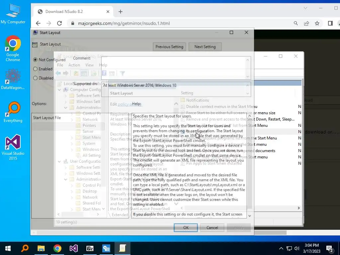
Task: Share this page from Chrome toolbar
Action: 306,23
